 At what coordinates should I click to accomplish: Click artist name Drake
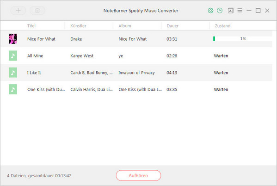[76, 39]
